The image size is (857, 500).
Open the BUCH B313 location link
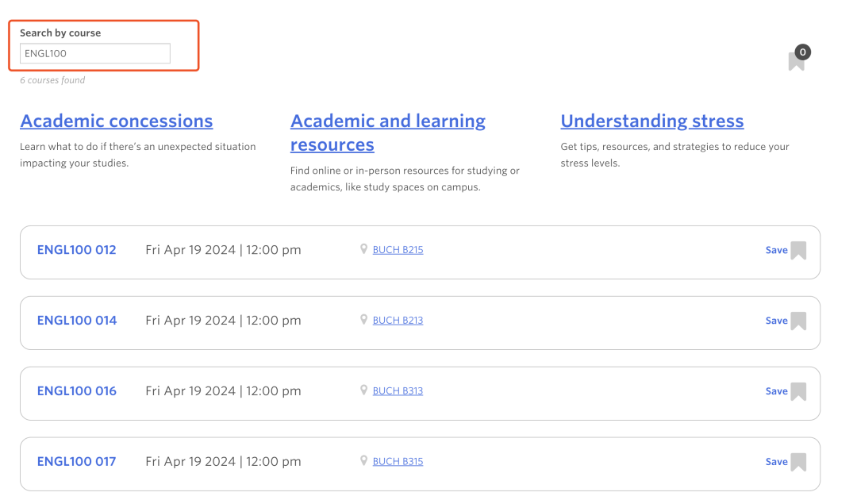[398, 391]
